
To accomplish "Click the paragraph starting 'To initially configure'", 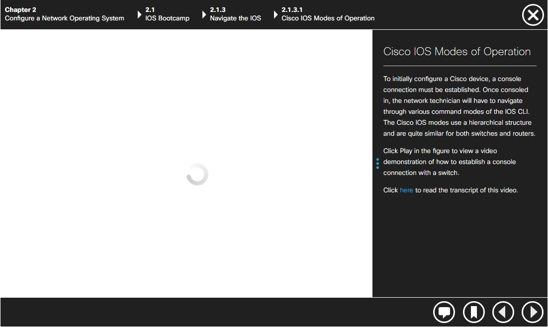I will 459,106.
